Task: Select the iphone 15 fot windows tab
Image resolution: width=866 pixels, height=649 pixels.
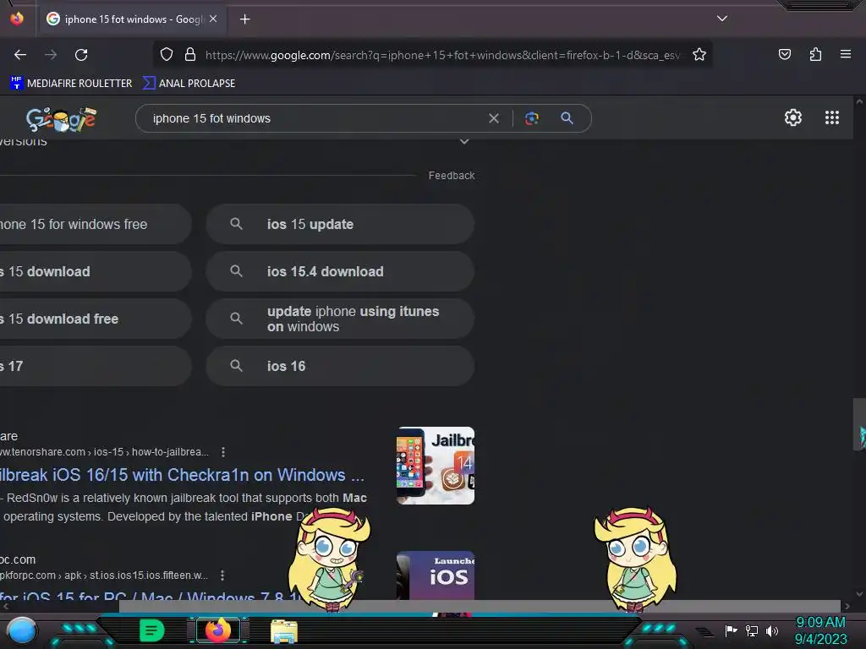Action: click(x=133, y=19)
